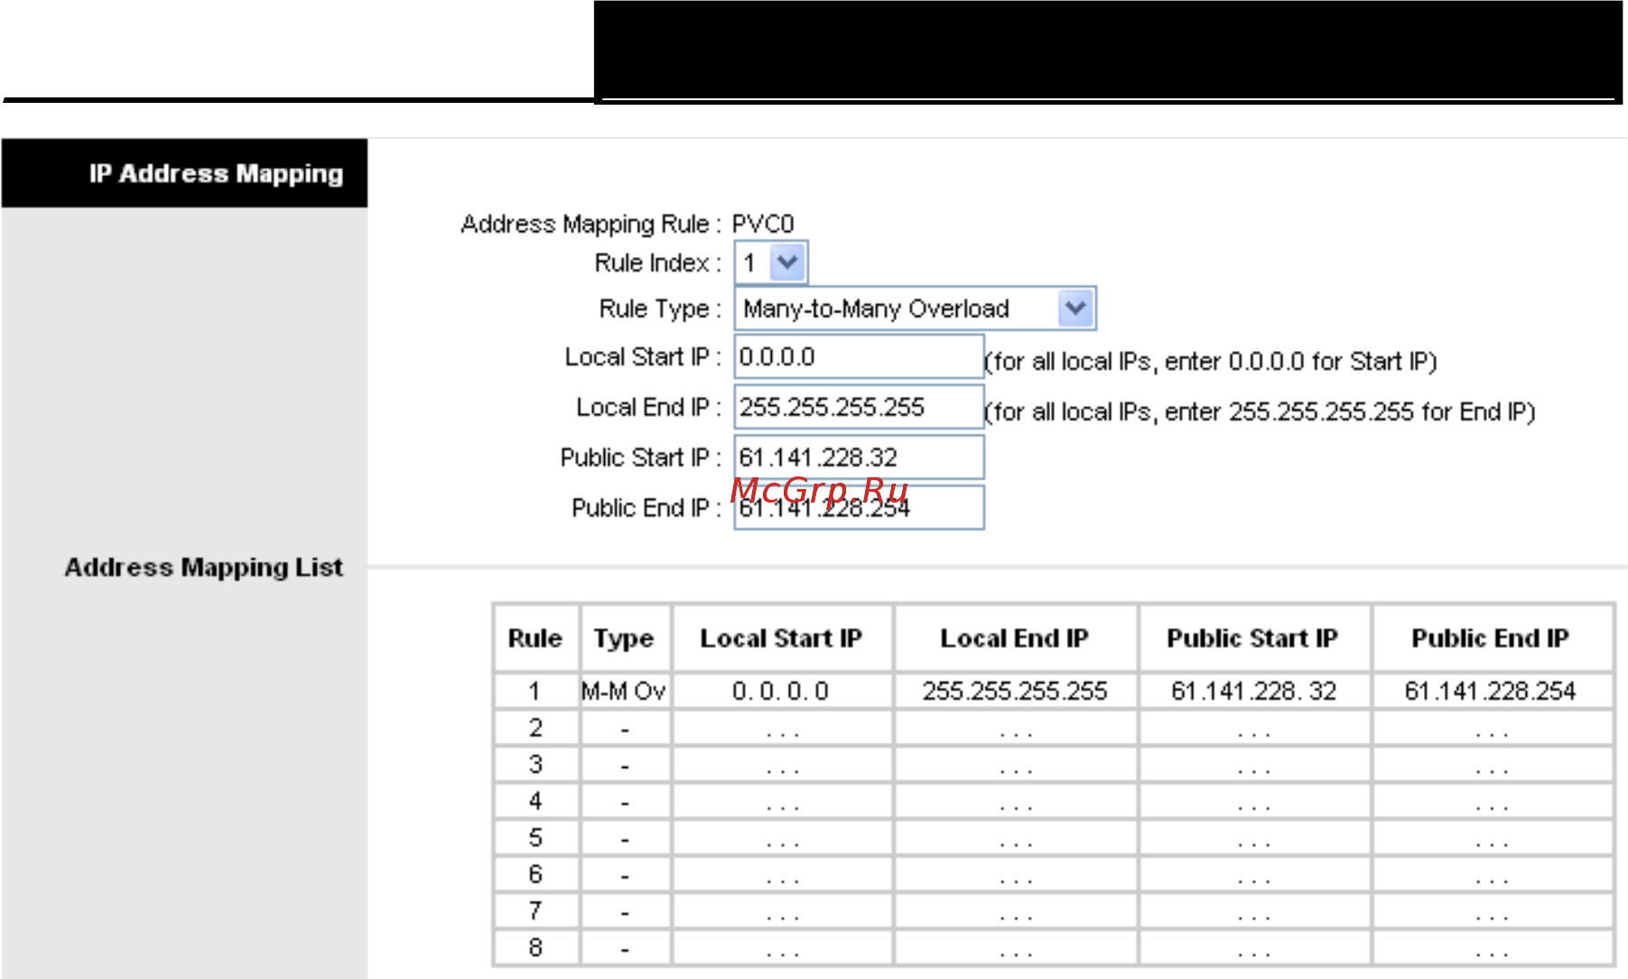Focus the Public End IP field
This screenshot has width=1628, height=979.
click(859, 508)
